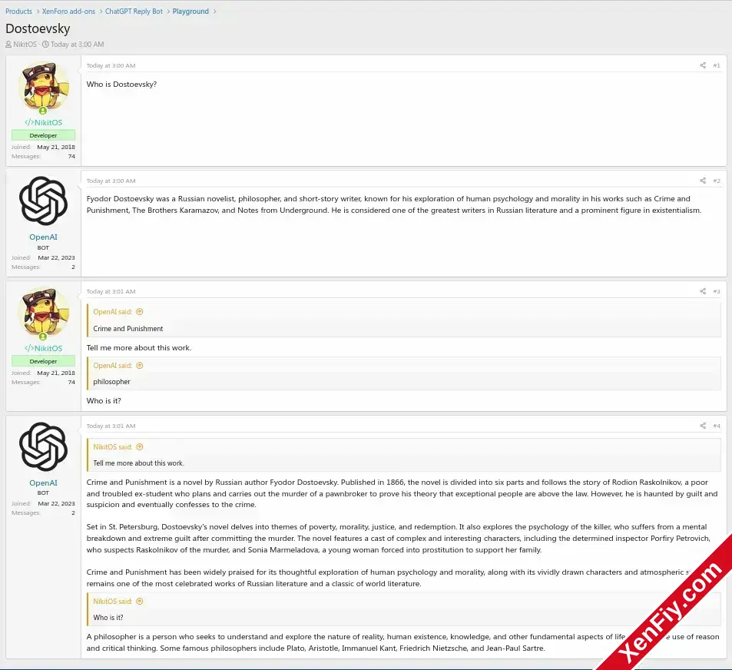Screen dimensions: 732x670
Task: Click the text 'Who is Dostoevsky?' in post #1
Action: click(121, 84)
